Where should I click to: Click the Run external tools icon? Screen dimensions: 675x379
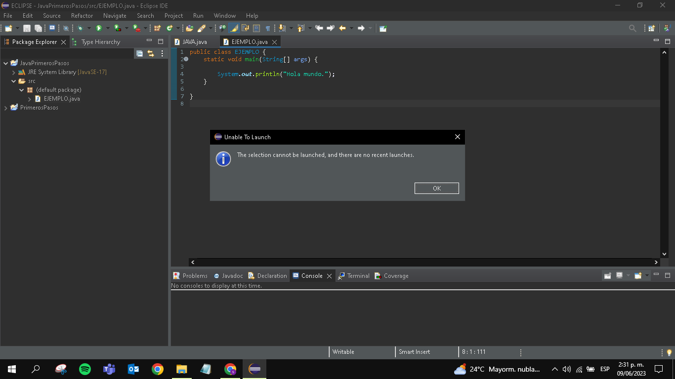135,28
